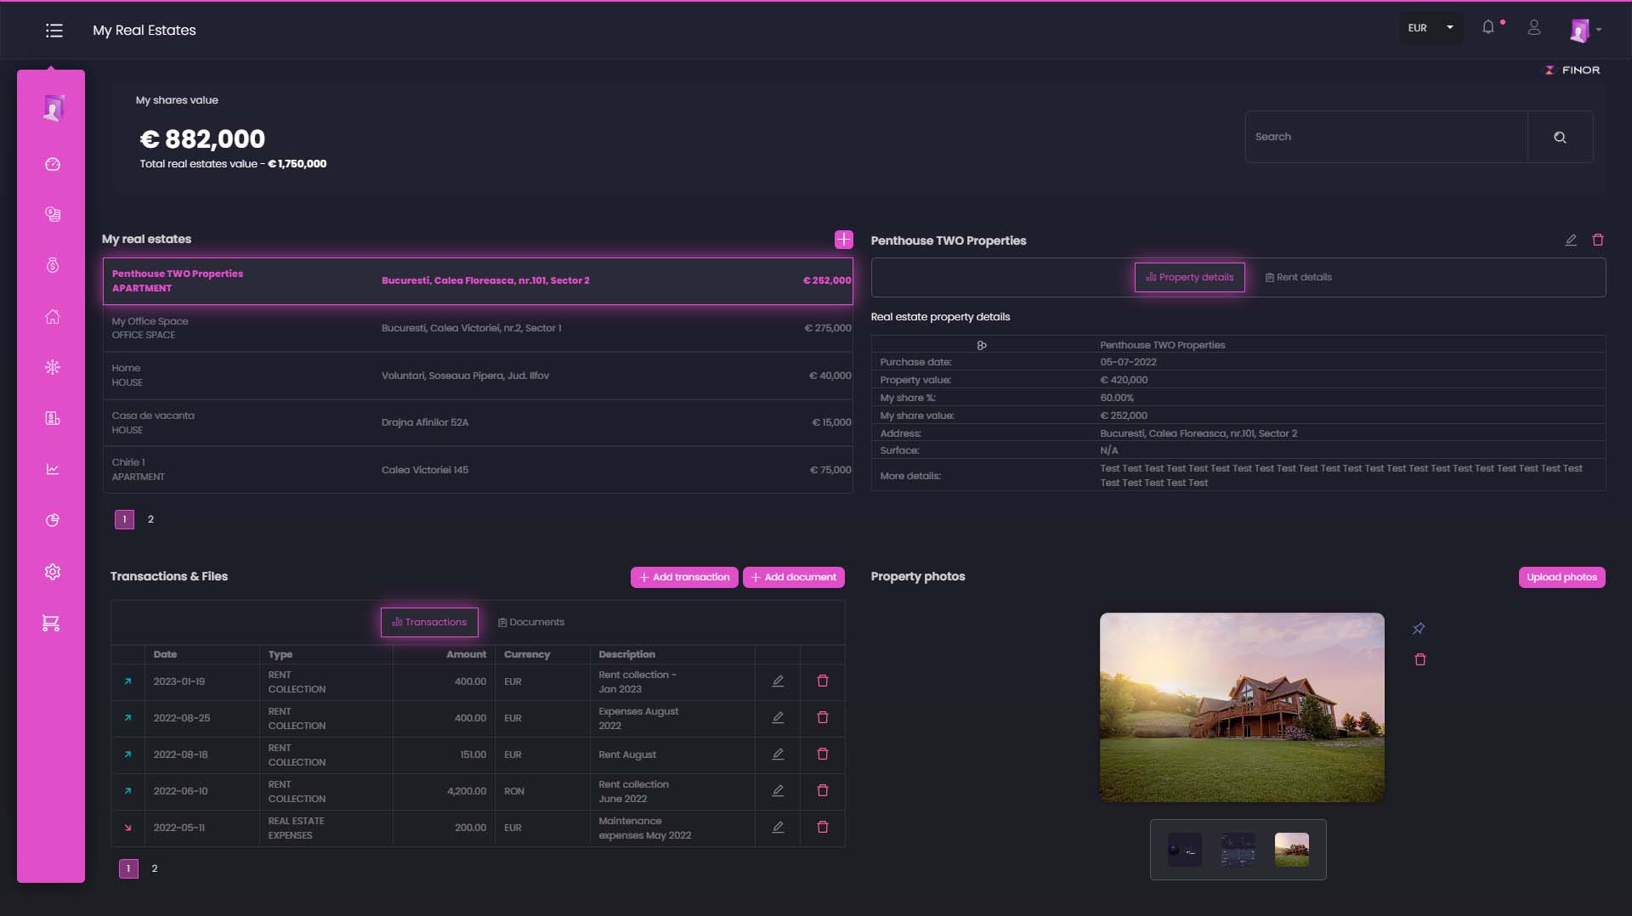
Task: Edit the Rent August transaction
Action: [x=778, y=755]
